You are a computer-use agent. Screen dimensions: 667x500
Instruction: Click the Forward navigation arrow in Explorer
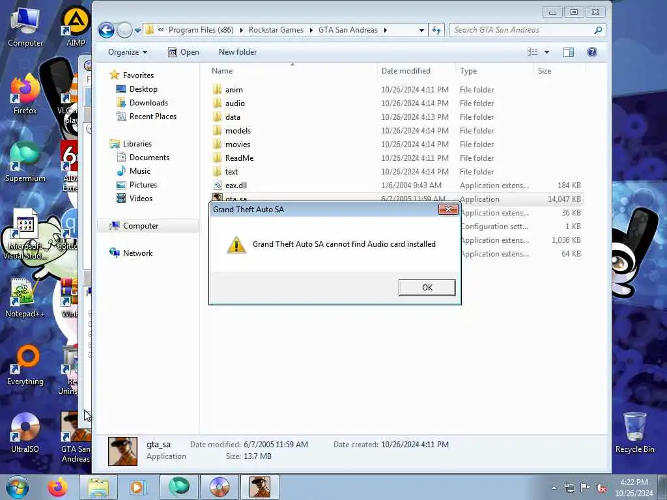click(124, 30)
